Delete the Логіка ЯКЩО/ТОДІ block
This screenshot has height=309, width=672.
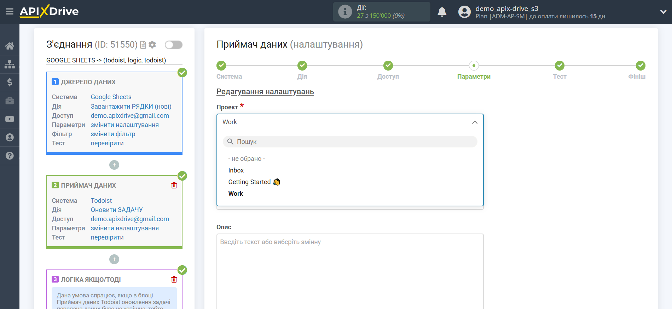174,279
